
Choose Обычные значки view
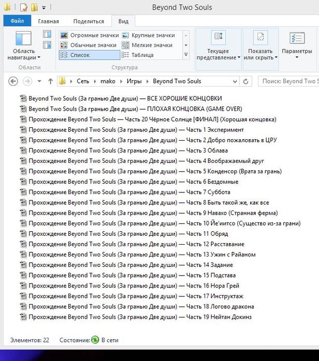click(x=89, y=45)
